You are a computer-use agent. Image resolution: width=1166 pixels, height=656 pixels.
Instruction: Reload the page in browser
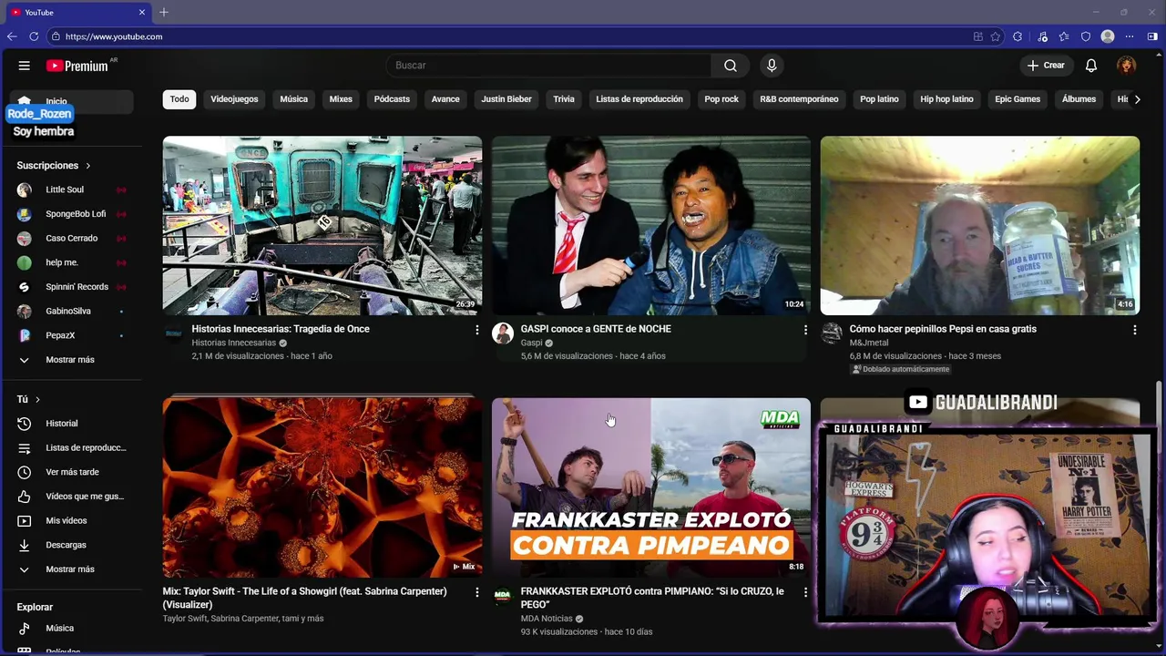tap(34, 36)
